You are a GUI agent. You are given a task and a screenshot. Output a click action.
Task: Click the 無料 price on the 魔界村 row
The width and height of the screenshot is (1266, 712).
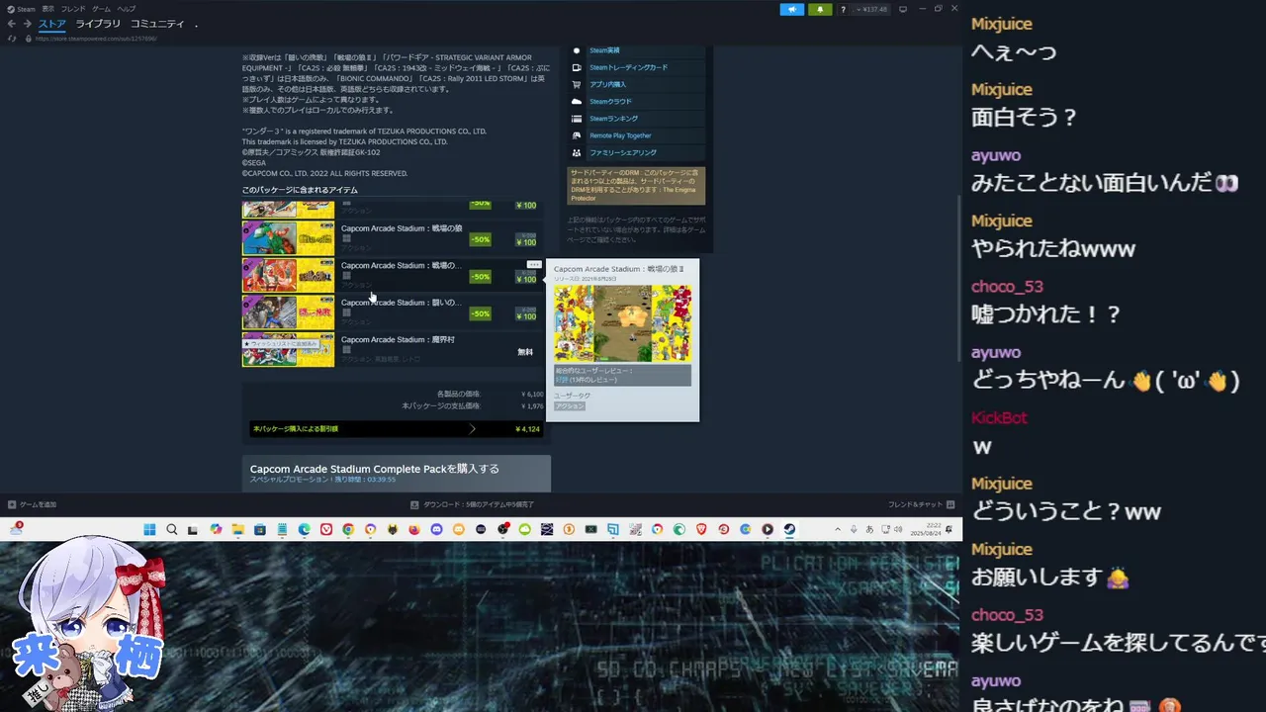point(525,352)
